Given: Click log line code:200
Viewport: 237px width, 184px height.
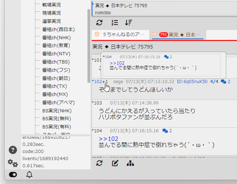Looking at the screenshot, I should [33, 152].
